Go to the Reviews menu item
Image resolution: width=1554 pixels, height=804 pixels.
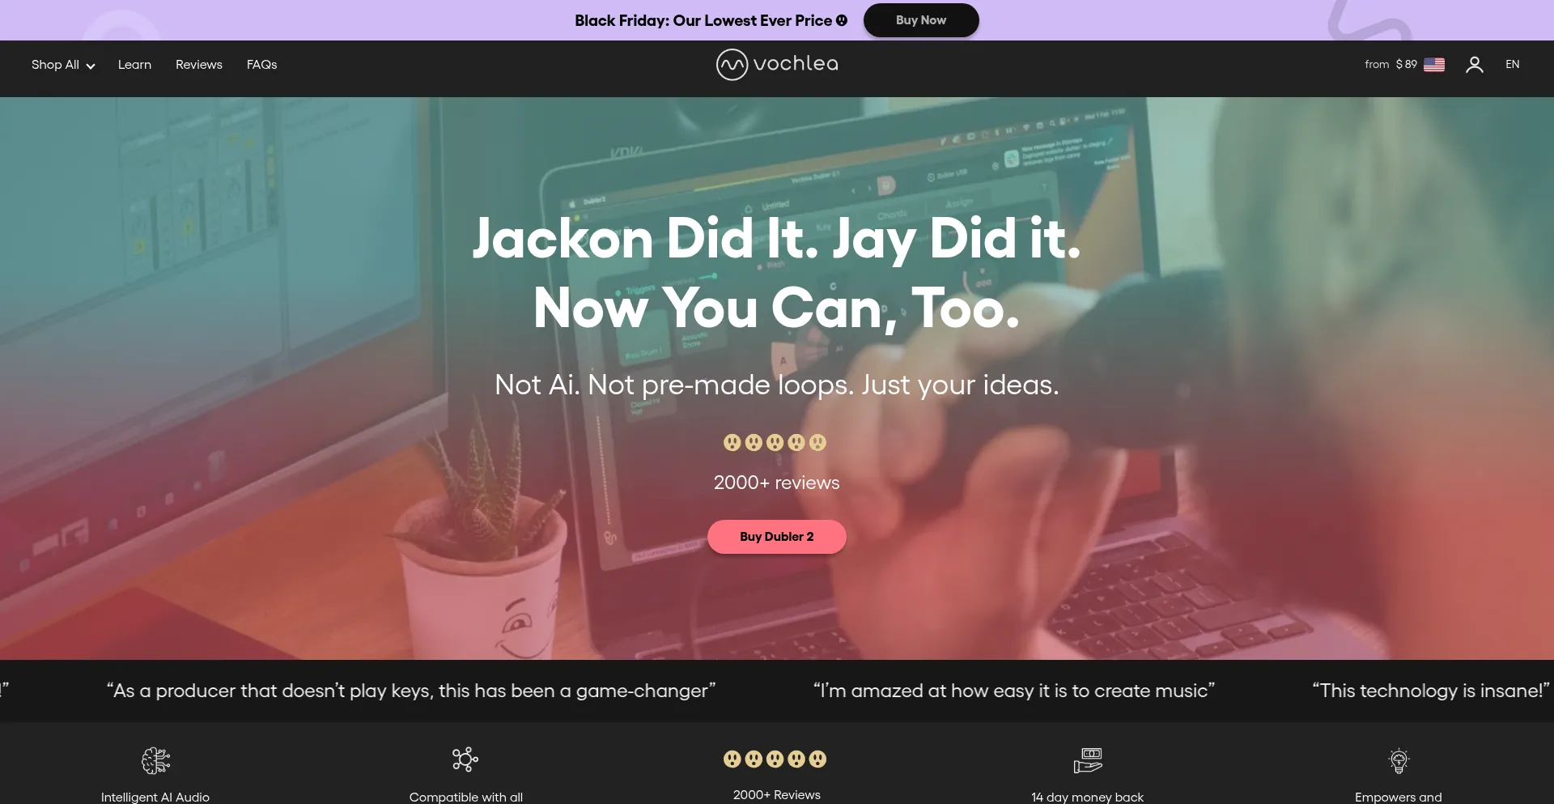click(199, 65)
